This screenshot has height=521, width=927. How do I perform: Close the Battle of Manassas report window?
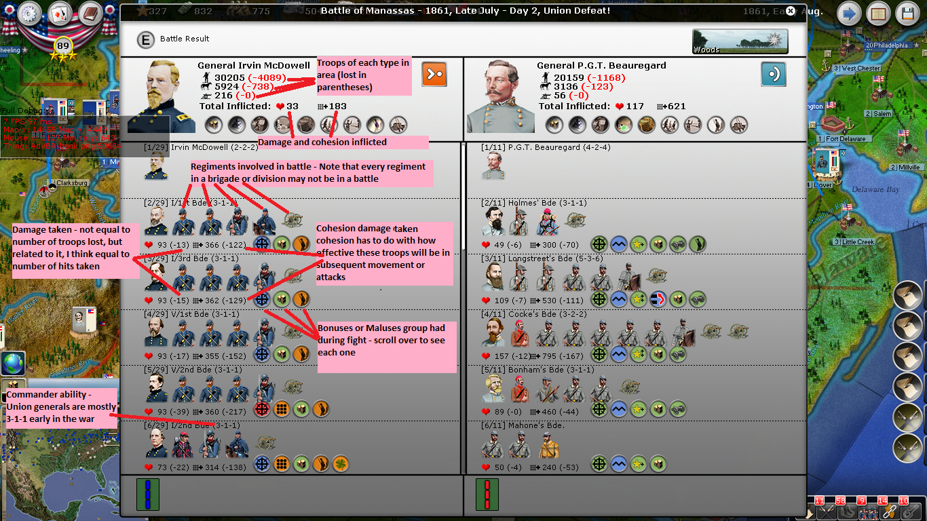coord(790,11)
